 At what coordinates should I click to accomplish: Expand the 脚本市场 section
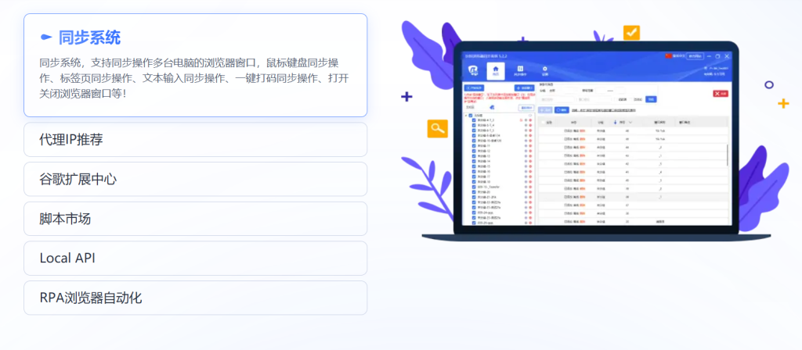[x=195, y=219]
